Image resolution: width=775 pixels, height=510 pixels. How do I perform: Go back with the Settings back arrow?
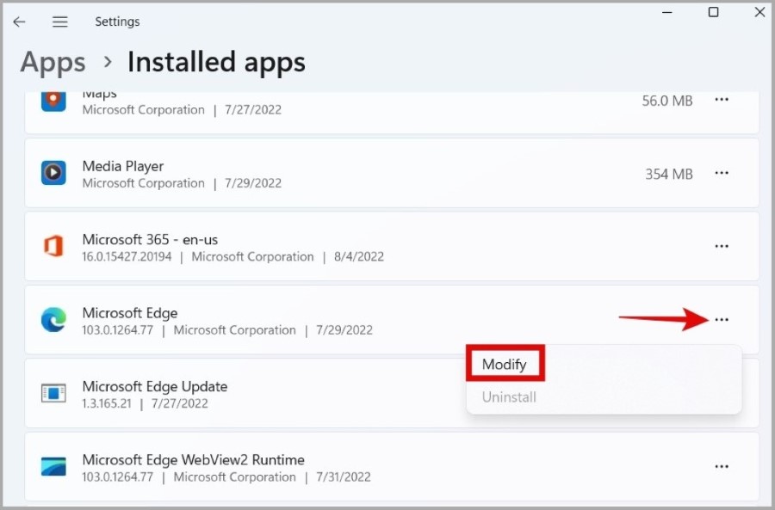(19, 22)
